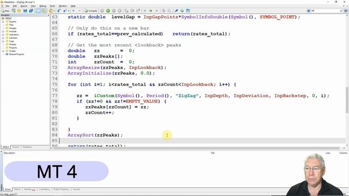The height and width of the screenshot is (196, 349).
Task: Open the Debug menu
Action: coord(43,6)
